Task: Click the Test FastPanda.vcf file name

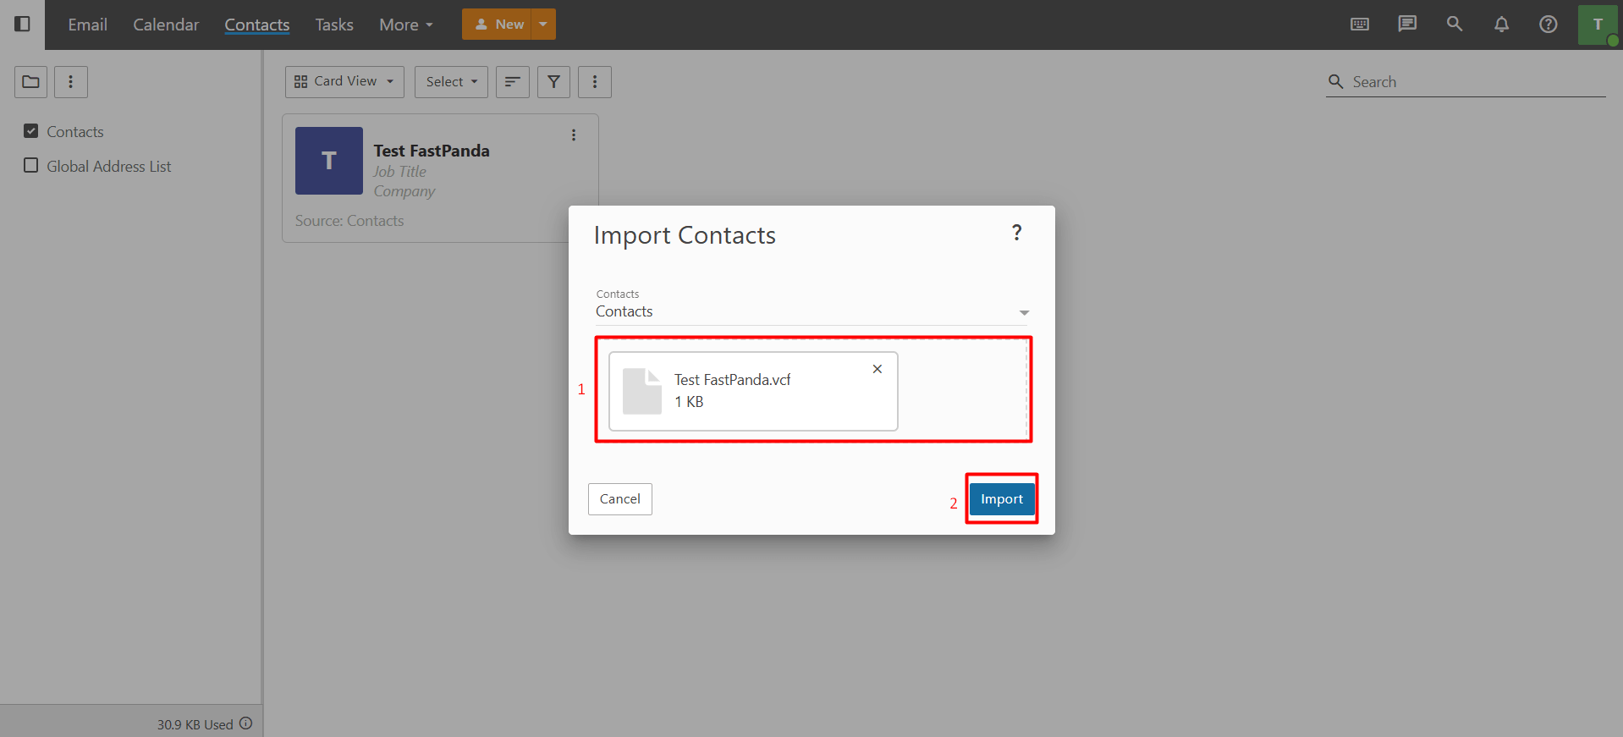Action: 732,380
